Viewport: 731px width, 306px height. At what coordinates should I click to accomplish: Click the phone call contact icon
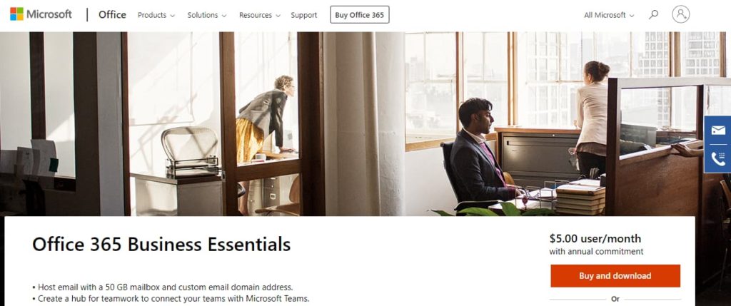tap(718, 159)
